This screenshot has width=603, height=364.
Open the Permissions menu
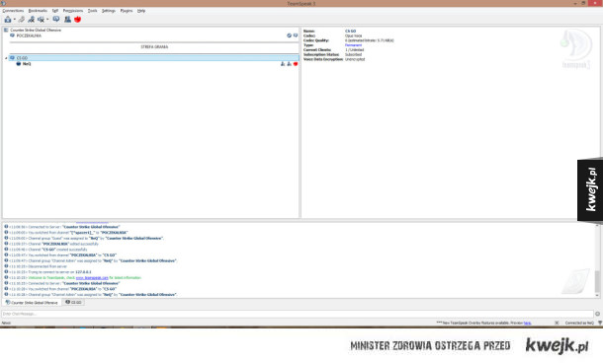(x=73, y=11)
